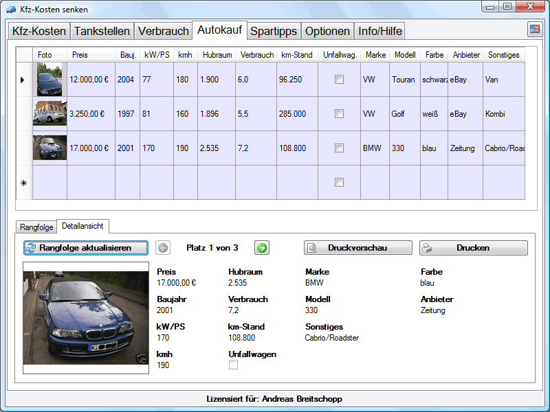Check the Unfallwagen box in detail view
Image resolution: width=550 pixels, height=412 pixels.
tap(233, 365)
